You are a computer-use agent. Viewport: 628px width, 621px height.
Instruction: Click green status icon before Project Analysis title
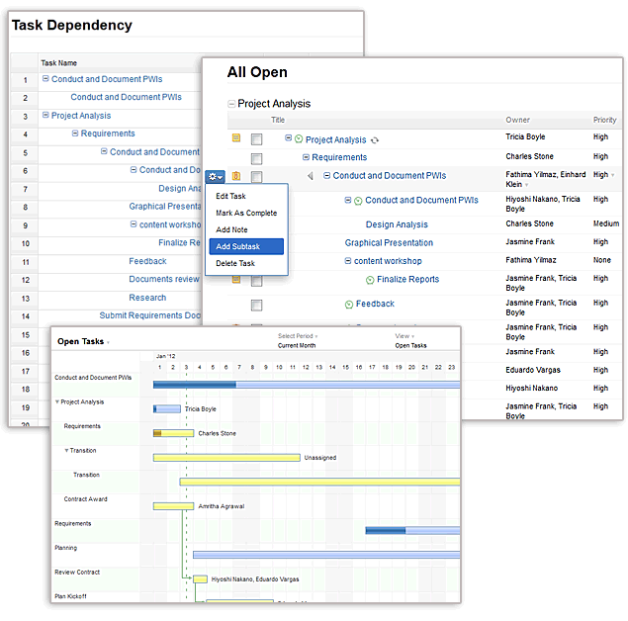299,140
